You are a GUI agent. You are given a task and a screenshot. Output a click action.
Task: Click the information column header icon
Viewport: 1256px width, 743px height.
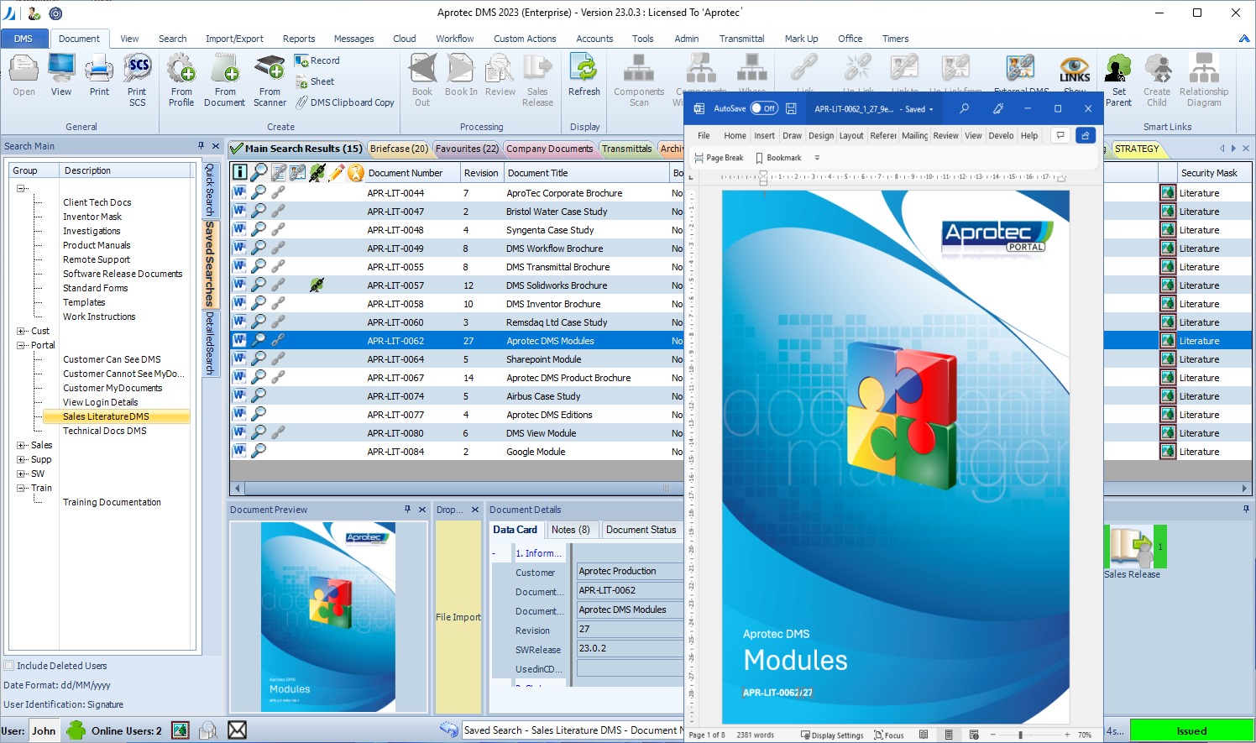240,172
